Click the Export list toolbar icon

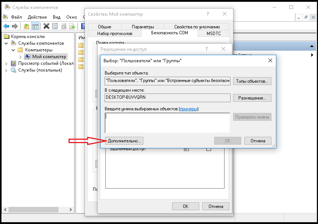[72, 26]
